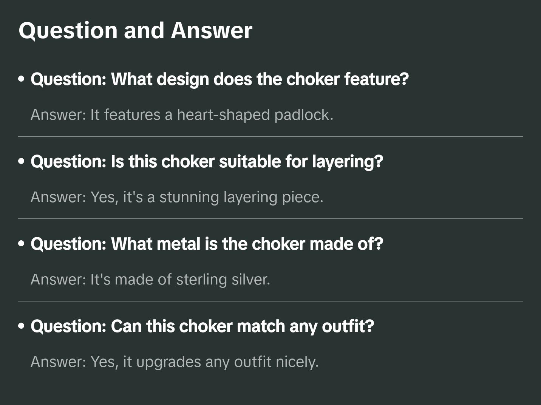
Task: Click the word "padlock" in the first answer
Action: pyautogui.click(x=303, y=115)
